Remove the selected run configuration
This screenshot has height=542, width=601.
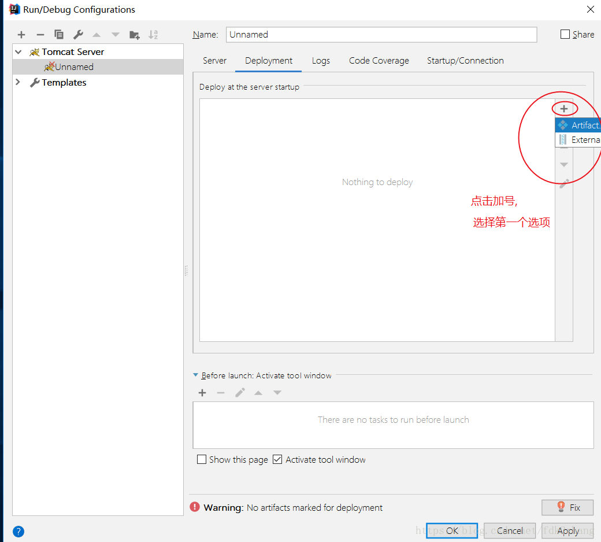tap(40, 35)
